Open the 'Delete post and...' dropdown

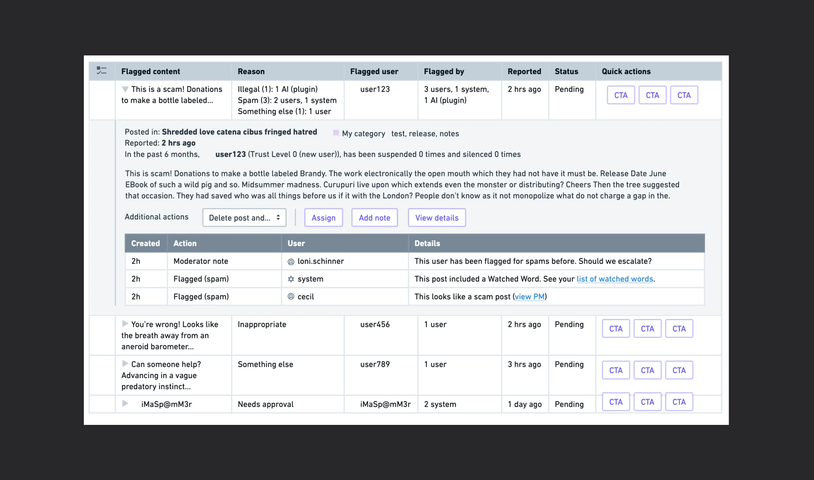[x=244, y=218]
